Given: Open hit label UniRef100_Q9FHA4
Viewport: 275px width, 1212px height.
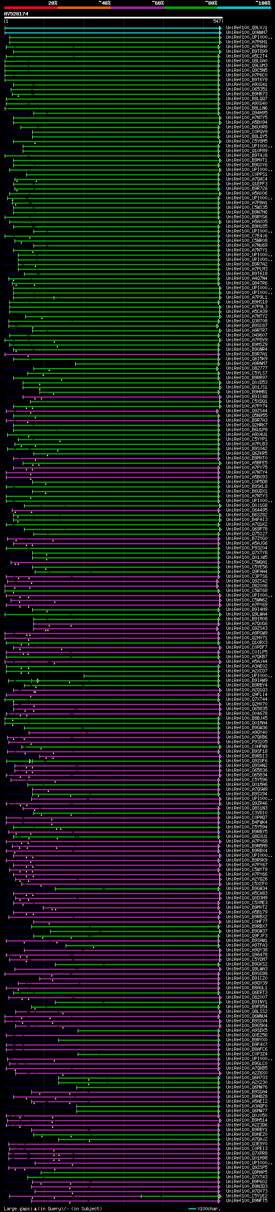Looking at the screenshot, I should coord(246,572).
